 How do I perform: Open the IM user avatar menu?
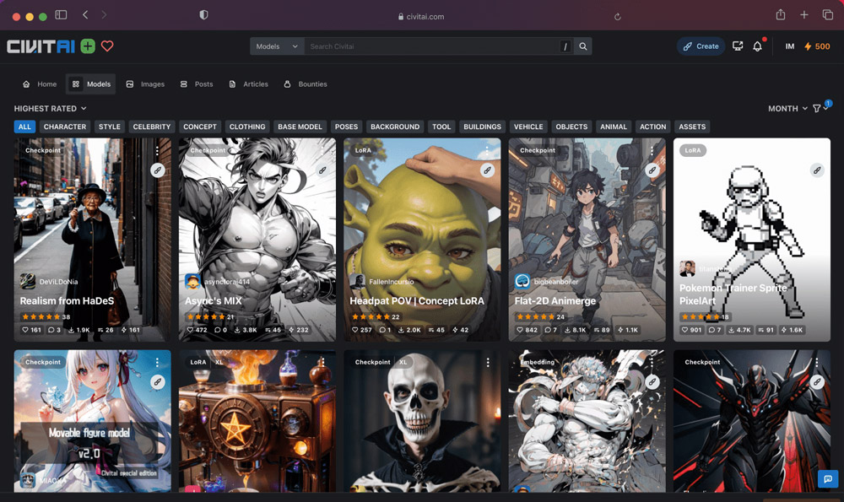click(x=790, y=46)
